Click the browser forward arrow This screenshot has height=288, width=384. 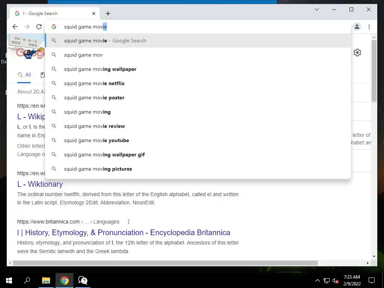point(27,27)
